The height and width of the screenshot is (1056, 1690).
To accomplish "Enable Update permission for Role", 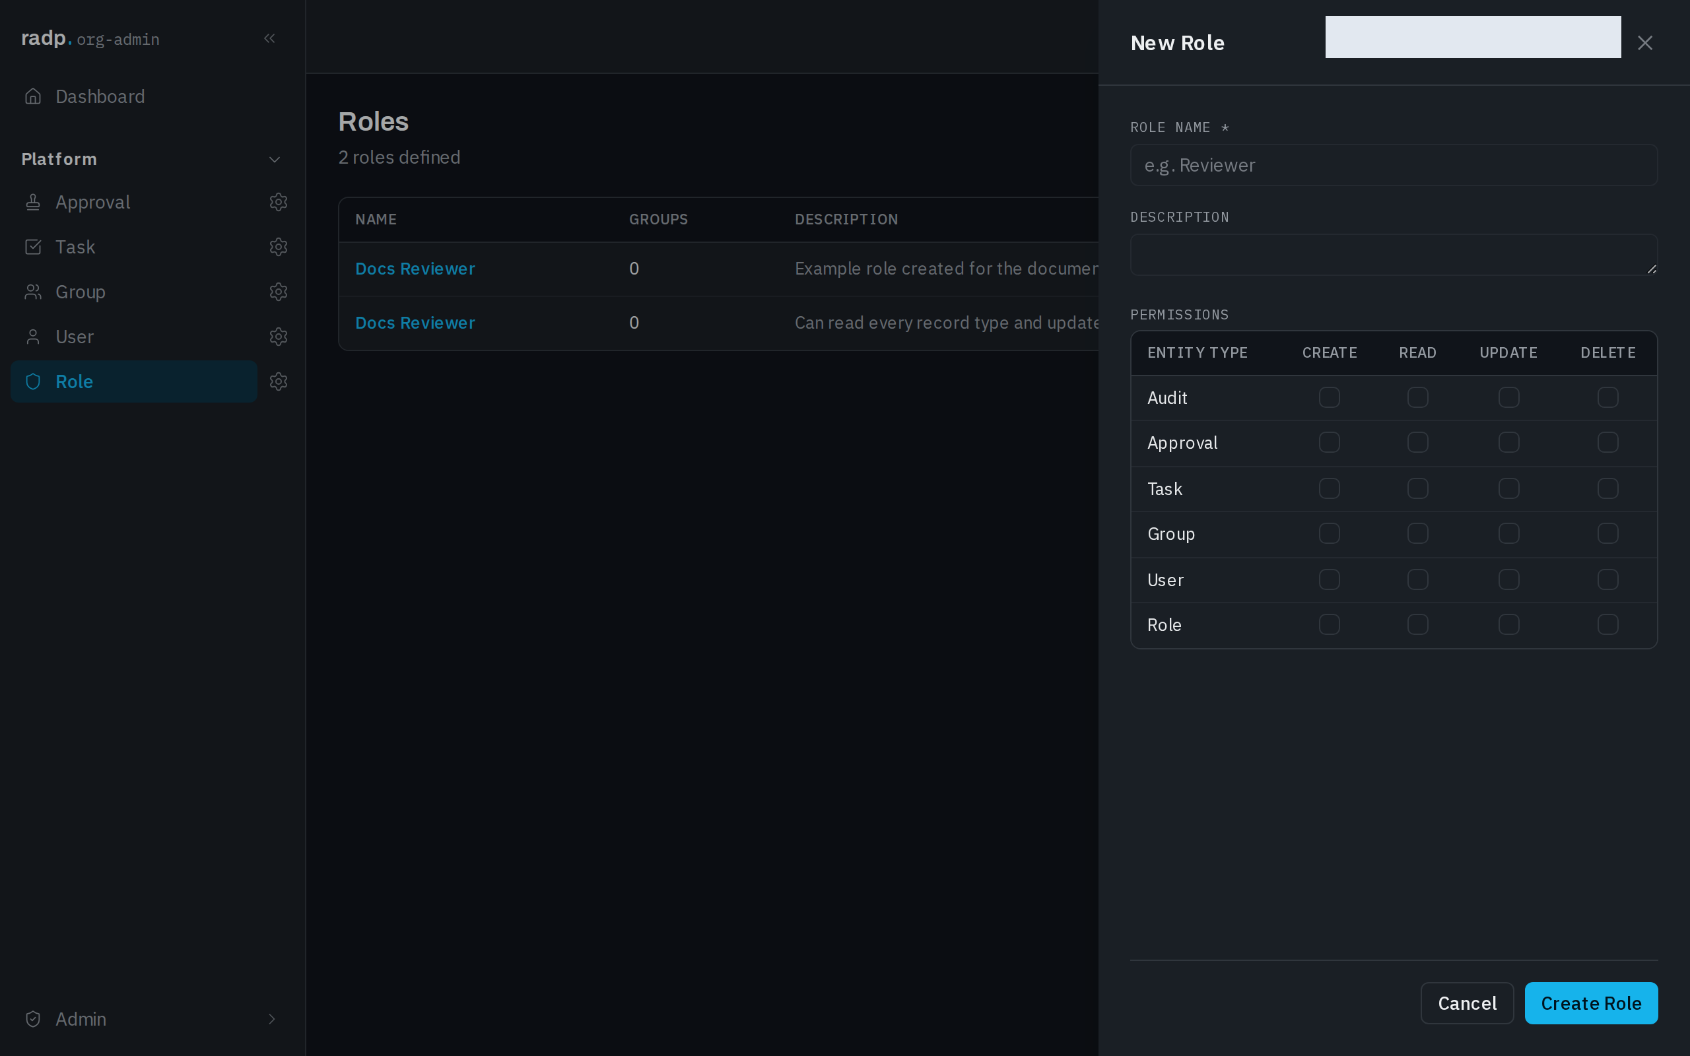I will (x=1508, y=624).
